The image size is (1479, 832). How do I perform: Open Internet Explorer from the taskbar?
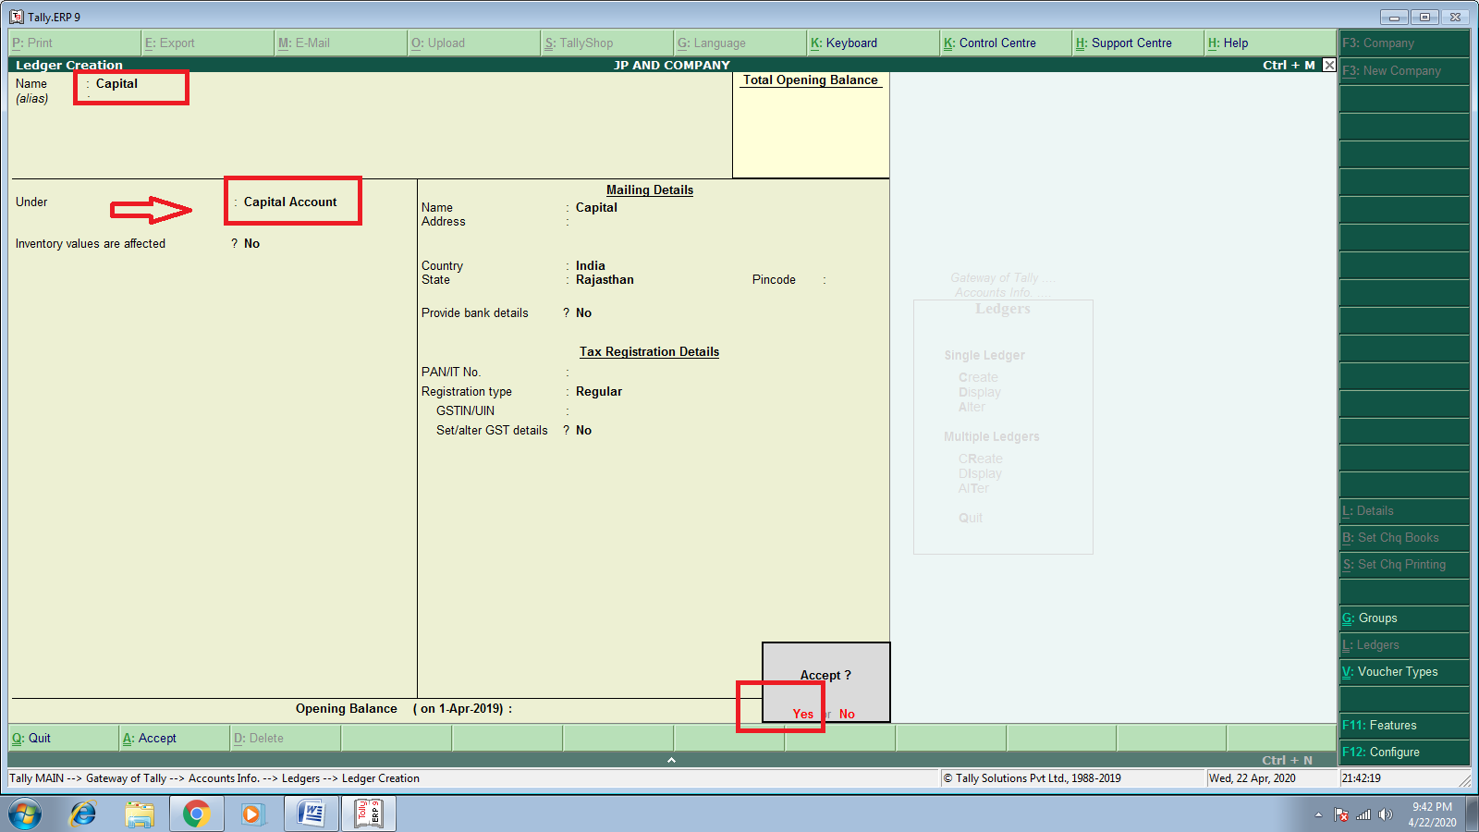pyautogui.click(x=83, y=814)
